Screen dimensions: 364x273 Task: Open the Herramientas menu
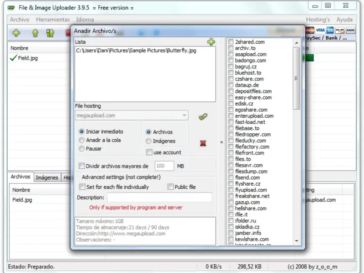coord(53,20)
